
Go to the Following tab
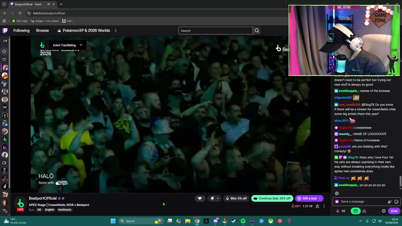point(21,30)
